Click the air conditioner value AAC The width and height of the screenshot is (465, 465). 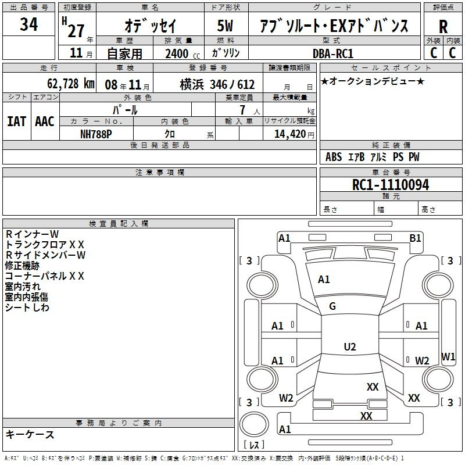(x=45, y=121)
